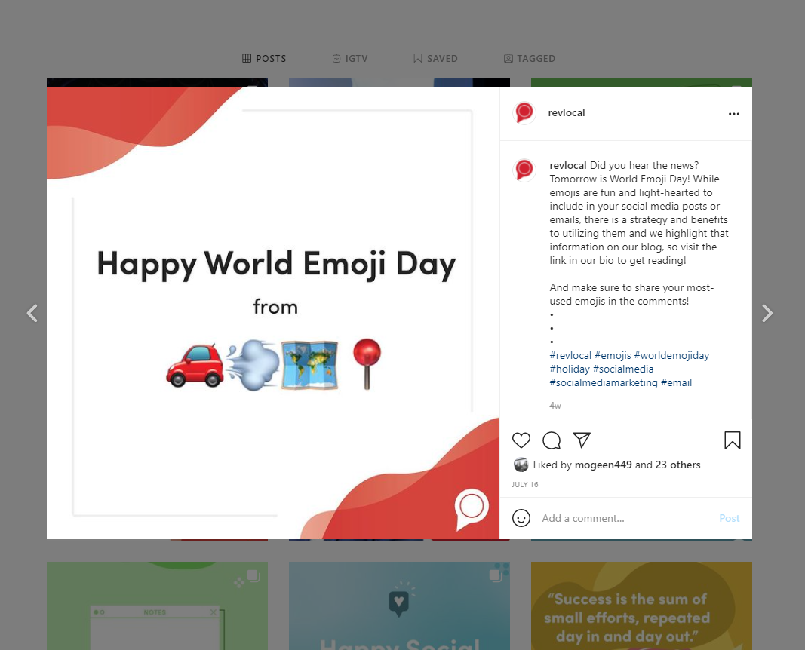The height and width of the screenshot is (650, 805).
Task: Save the post with bookmark icon
Action: [733, 440]
